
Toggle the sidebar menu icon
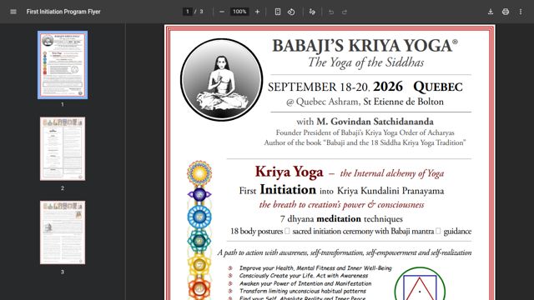pyautogui.click(x=13, y=12)
